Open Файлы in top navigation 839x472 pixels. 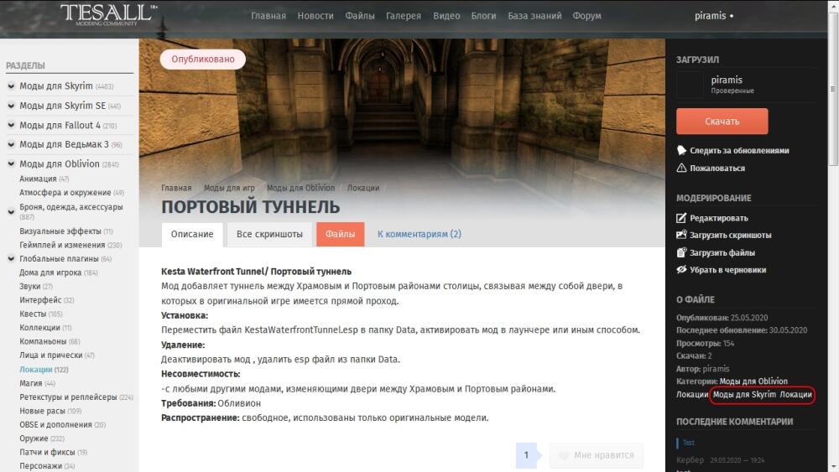(x=360, y=15)
